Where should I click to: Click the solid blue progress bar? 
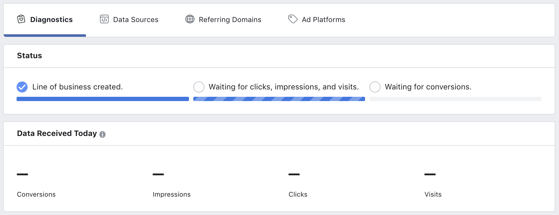coord(103,99)
